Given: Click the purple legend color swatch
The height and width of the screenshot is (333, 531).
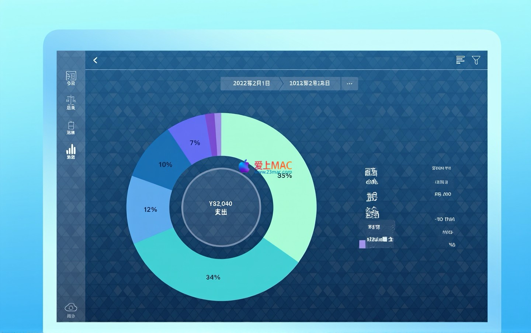Looking at the screenshot, I should 362,244.
